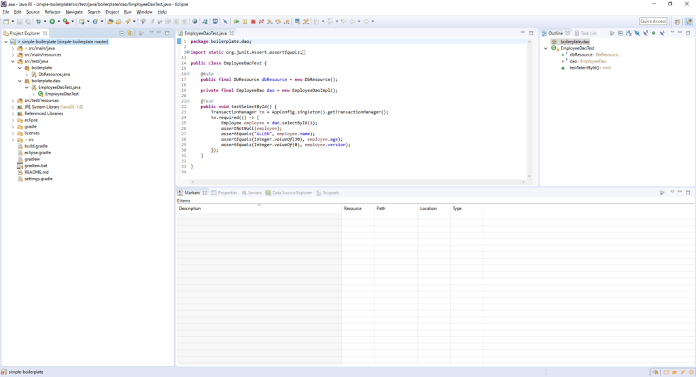
Task: Expand src/main/resources folder
Action: click(13, 54)
